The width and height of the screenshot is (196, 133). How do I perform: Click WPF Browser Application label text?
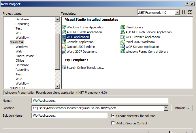point(143,37)
